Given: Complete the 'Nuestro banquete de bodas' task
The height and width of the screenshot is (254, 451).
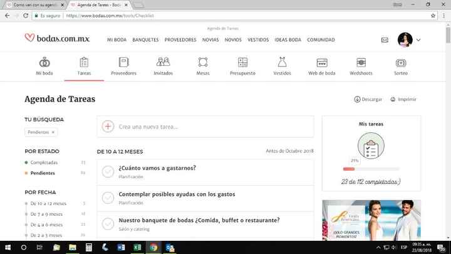Looking at the screenshot, I should pos(108,224).
